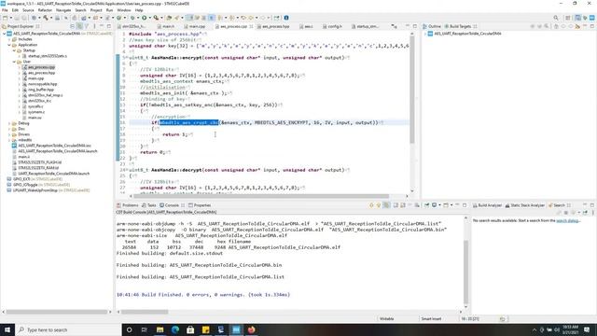Select aes_process.hpp in Project Explorer

tap(41, 73)
